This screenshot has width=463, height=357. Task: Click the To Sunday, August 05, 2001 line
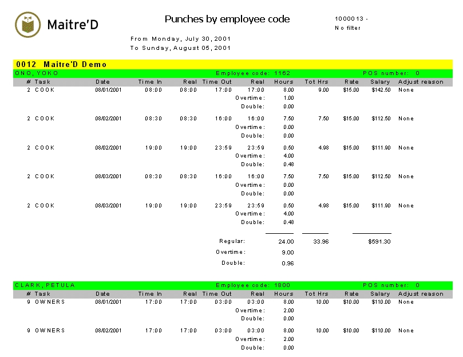coord(180,48)
